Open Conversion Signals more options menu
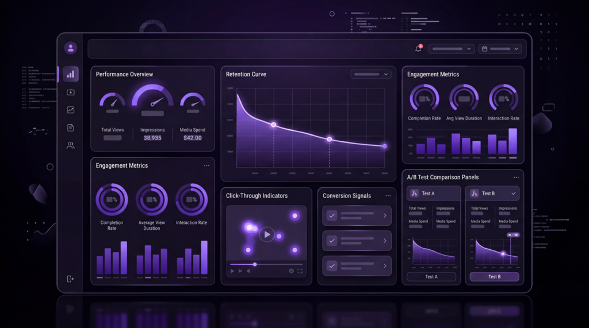Viewport: 589px width, 328px height. [x=388, y=195]
